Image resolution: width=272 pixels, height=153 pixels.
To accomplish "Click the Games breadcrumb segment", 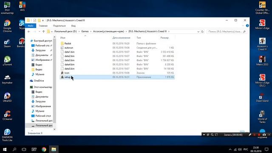I will point(85,31).
